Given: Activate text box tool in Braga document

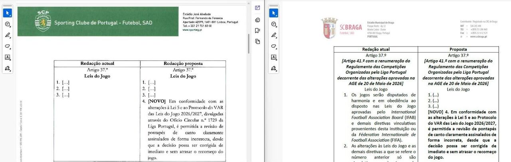Looking at the screenshot, I should (x=273, y=57).
